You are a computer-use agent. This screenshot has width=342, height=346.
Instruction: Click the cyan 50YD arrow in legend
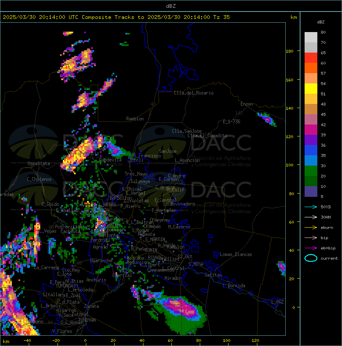tap(311, 207)
